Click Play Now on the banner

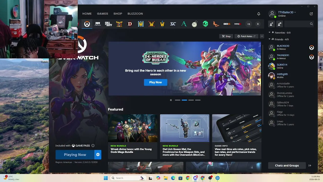[x=155, y=82]
